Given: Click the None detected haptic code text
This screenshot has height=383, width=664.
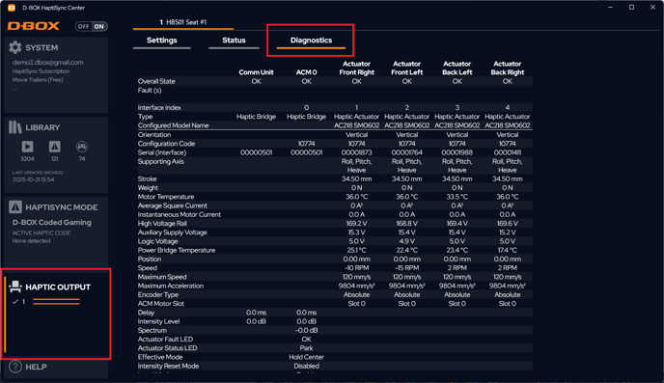Looking at the screenshot, I should pyautogui.click(x=31, y=241).
